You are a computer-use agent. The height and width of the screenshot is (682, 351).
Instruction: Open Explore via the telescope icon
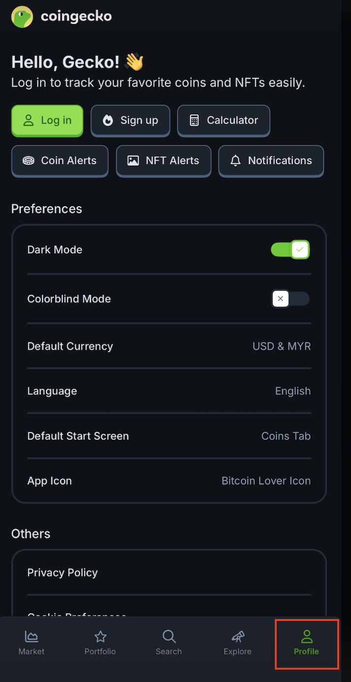(238, 637)
